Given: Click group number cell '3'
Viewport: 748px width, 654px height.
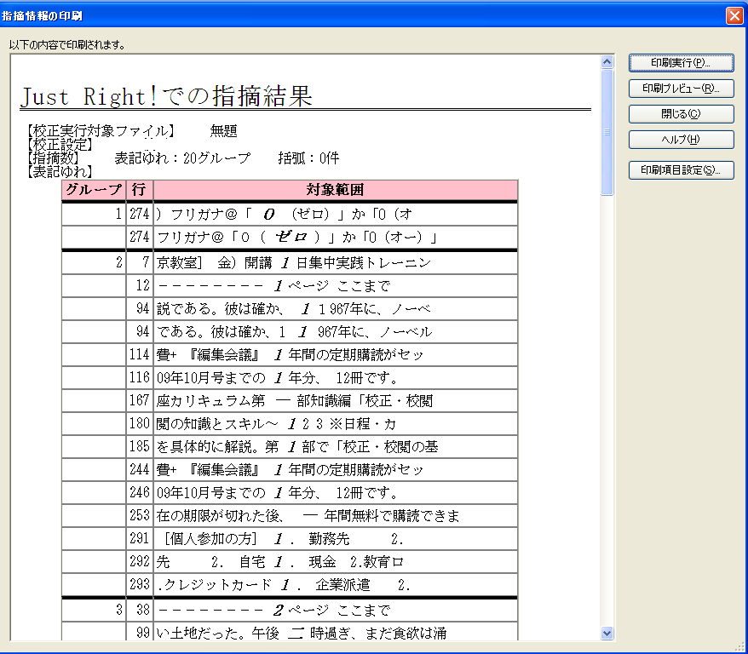Looking at the screenshot, I should (94, 611).
